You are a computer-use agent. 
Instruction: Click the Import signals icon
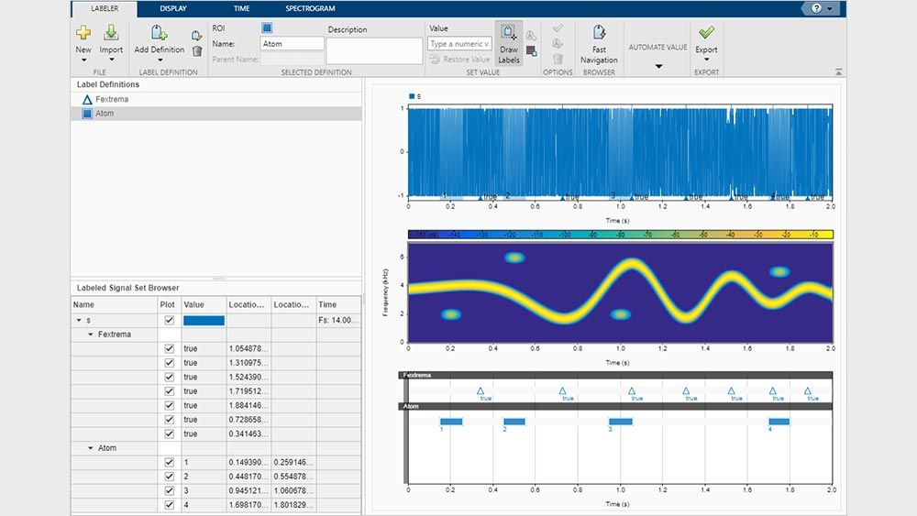tap(111, 34)
